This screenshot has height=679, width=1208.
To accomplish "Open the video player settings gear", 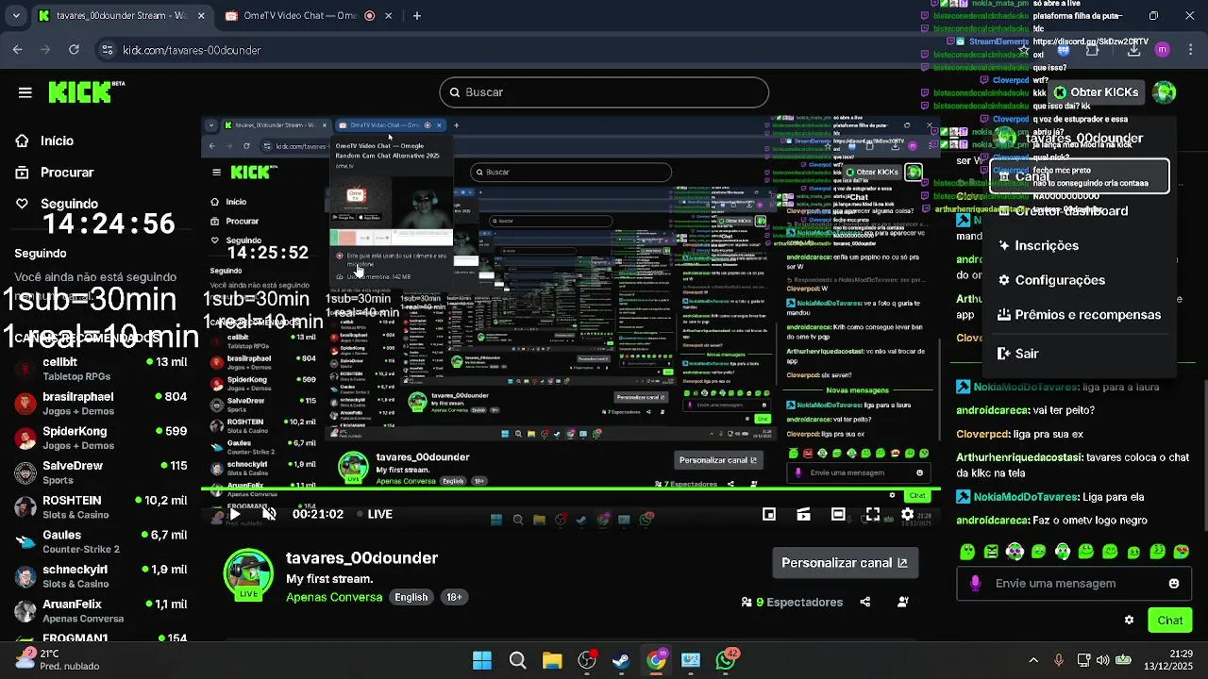I will 907,514.
